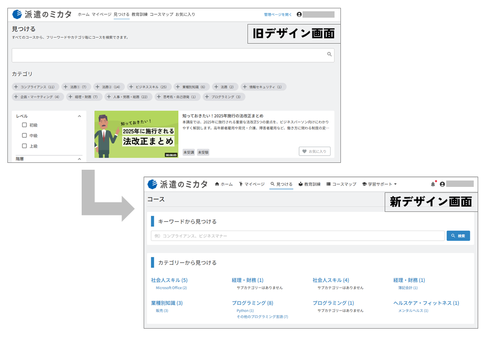Image resolution: width=489 pixels, height=337 pixels.
Task: Go to ホーム with house icon in new design
Action: coord(224,184)
